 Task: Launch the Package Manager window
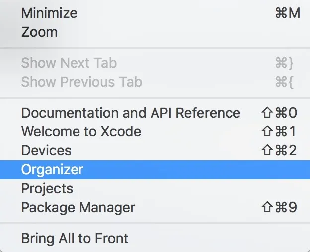click(78, 208)
